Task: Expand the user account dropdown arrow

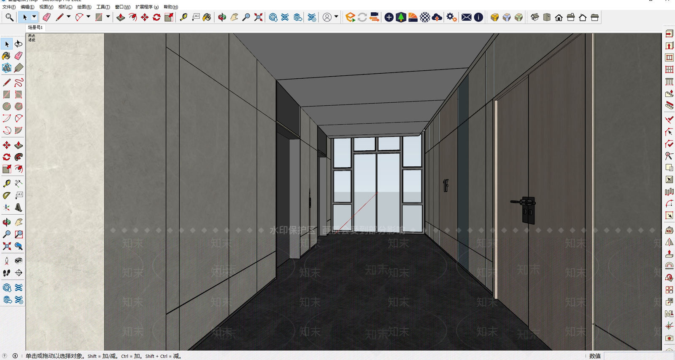Action: coord(336,17)
